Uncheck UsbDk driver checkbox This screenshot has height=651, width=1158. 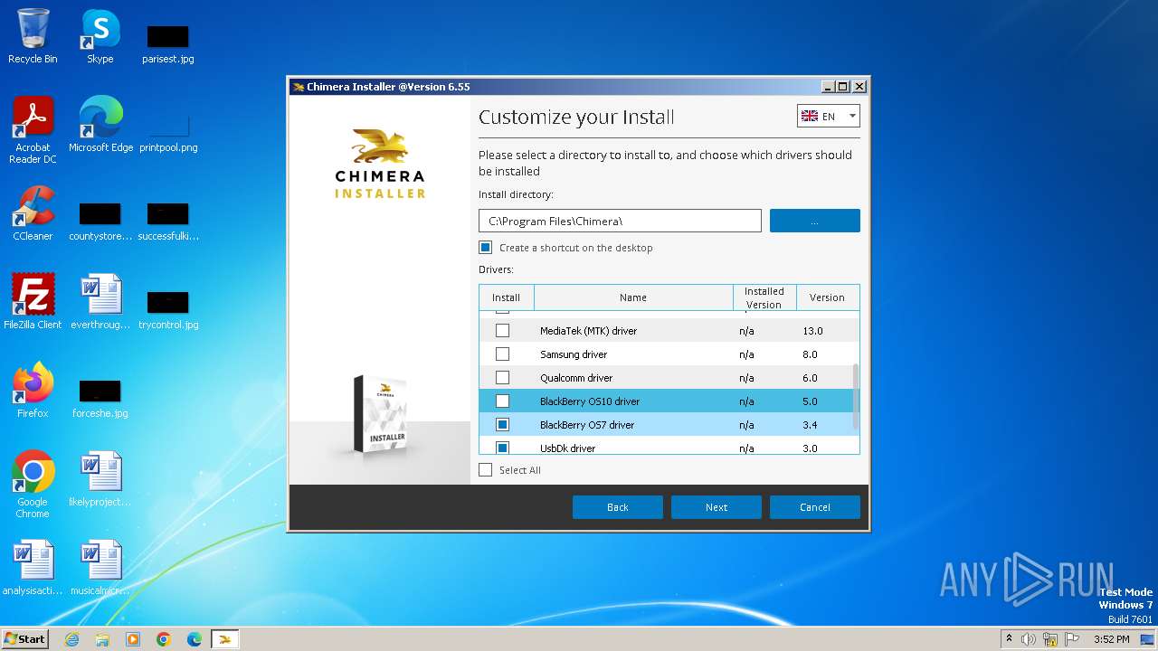503,448
